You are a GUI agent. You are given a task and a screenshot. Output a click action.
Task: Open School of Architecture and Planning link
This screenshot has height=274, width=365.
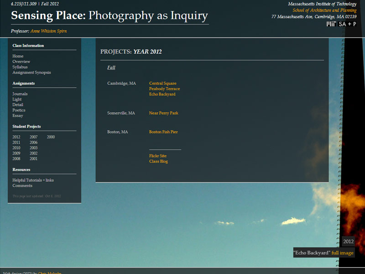pyautogui.click(x=324, y=10)
